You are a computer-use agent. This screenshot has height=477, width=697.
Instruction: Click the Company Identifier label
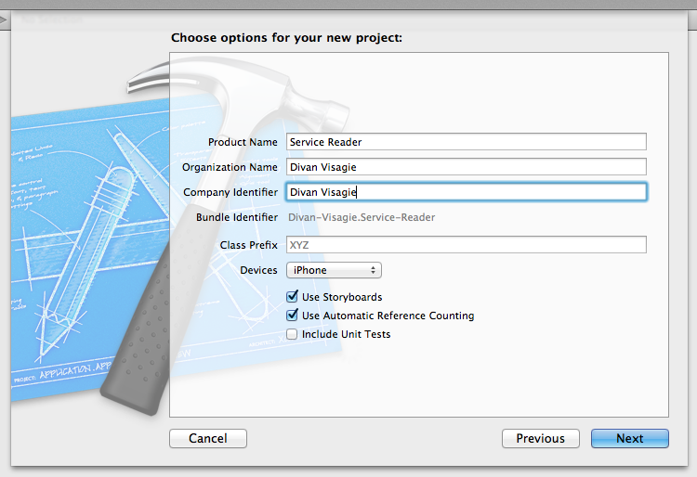click(x=230, y=192)
